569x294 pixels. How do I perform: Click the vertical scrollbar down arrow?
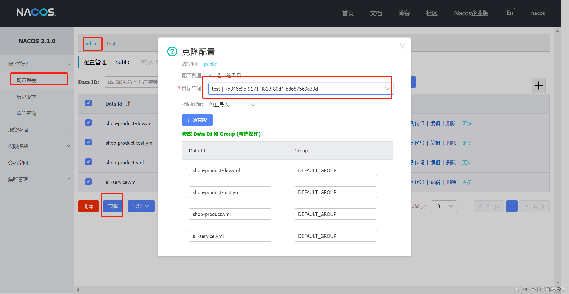[x=557, y=282]
